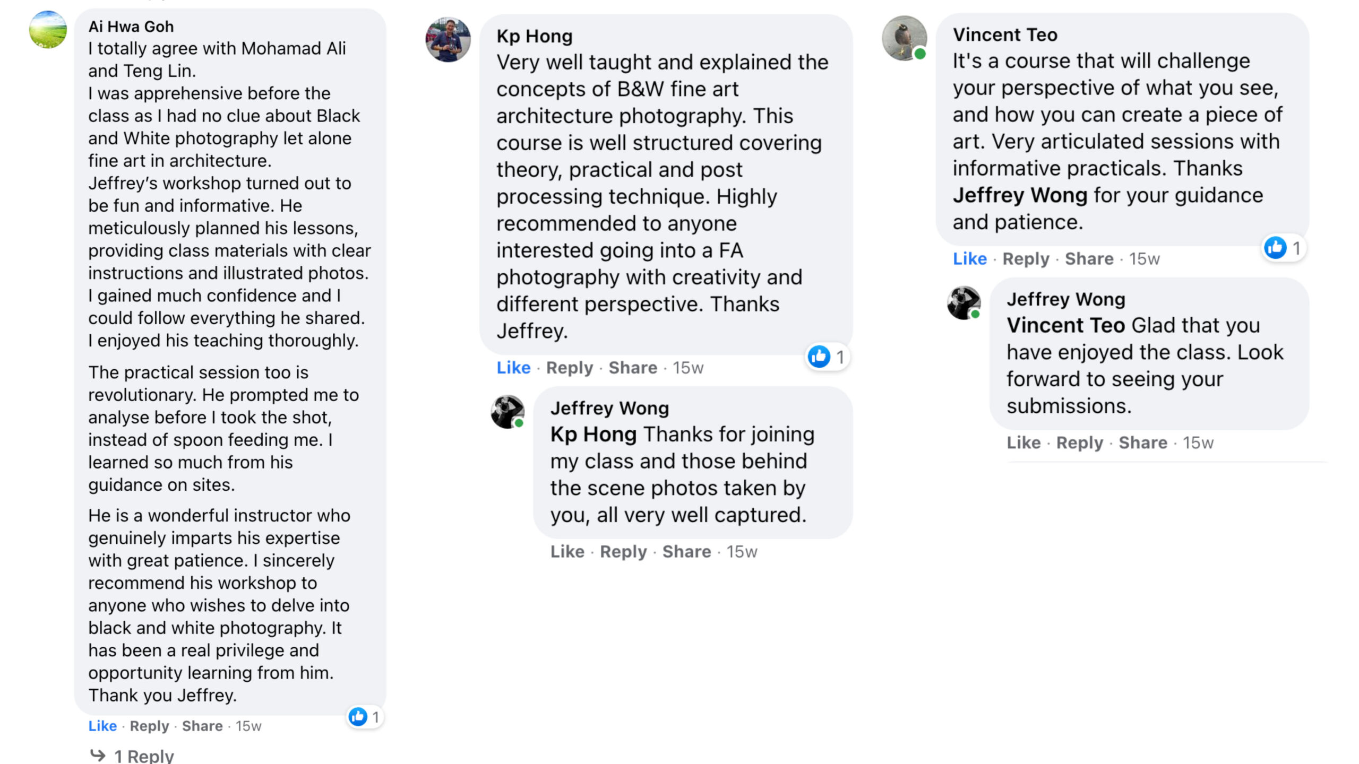Click the Vincent Teo mention in Jeffrey's reply
The height and width of the screenshot is (764, 1359).
1065,325
